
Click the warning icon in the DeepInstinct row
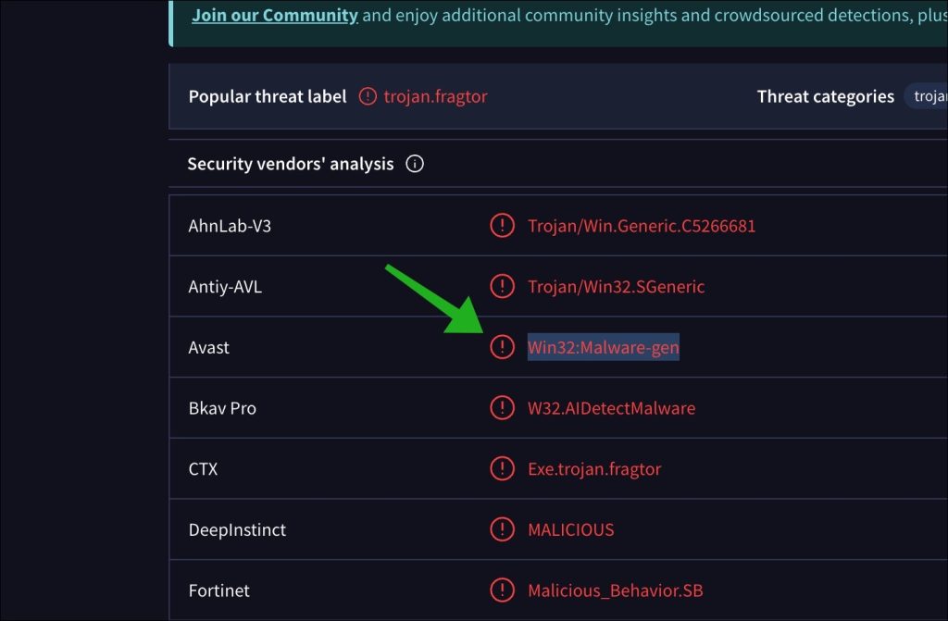tap(502, 530)
